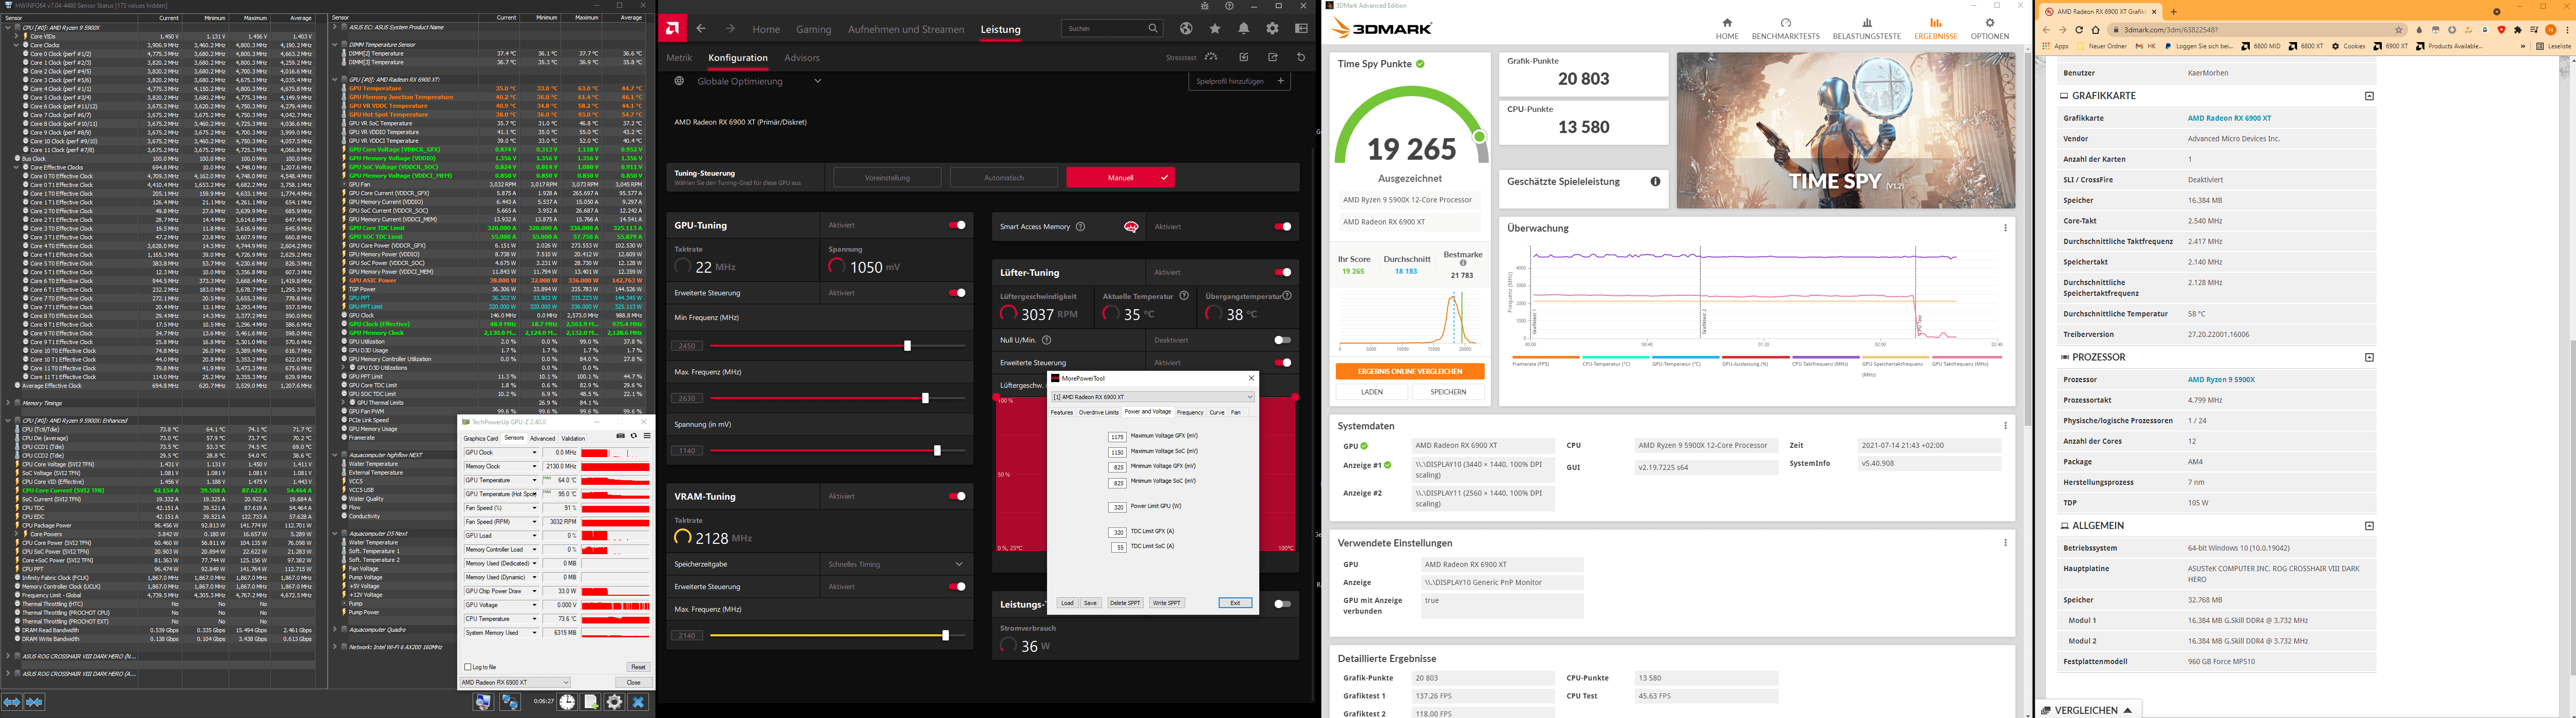The width and height of the screenshot is (2576, 718).
Task: Click SPEICHERN button in 3DMark
Action: tap(1448, 392)
